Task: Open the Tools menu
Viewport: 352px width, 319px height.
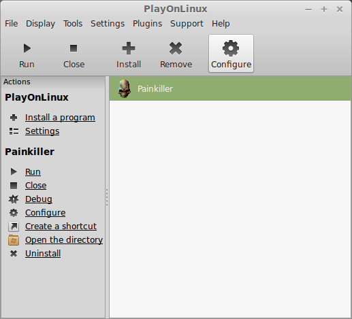Action: click(73, 24)
